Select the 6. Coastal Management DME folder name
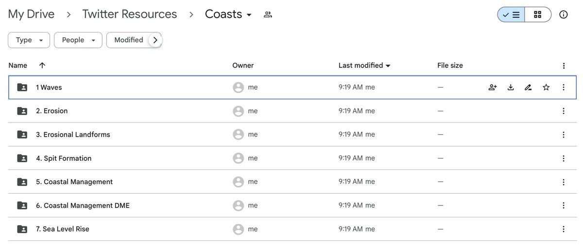 pos(83,205)
